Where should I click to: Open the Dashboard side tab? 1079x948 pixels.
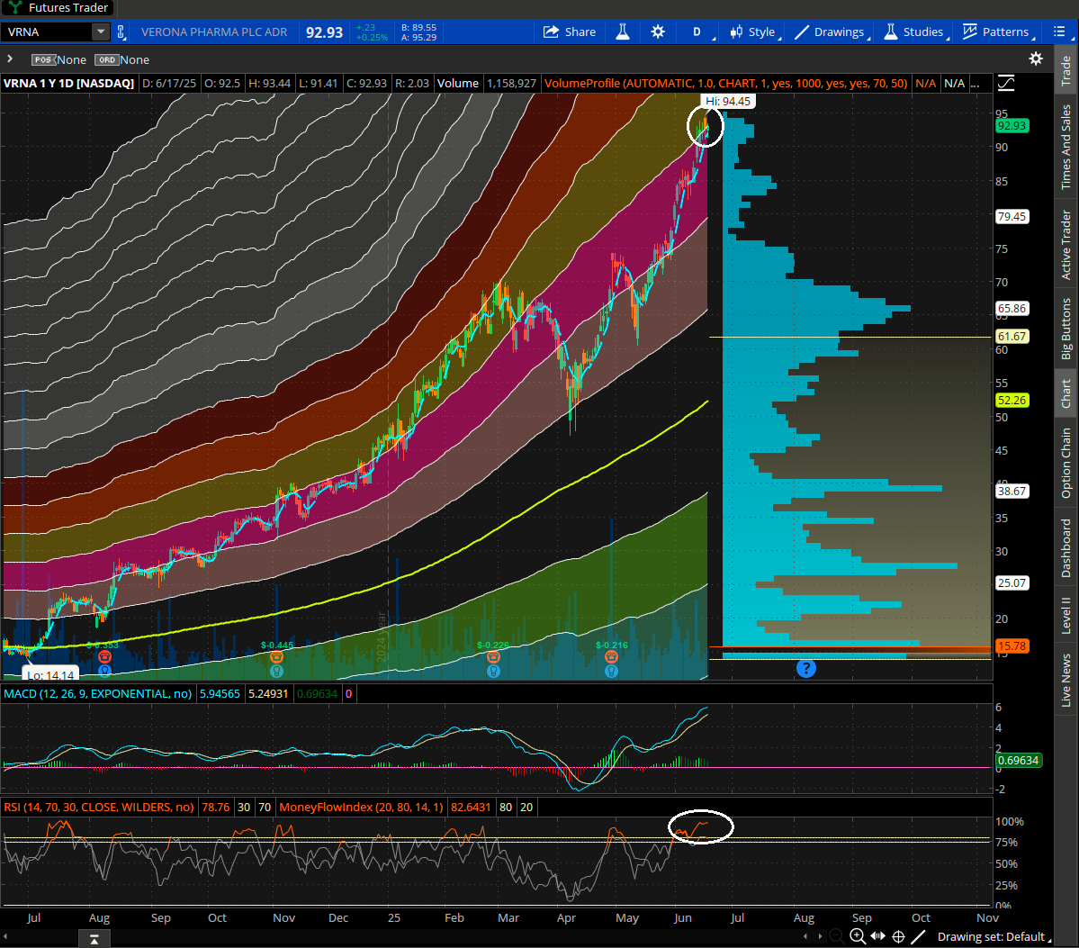[1066, 548]
